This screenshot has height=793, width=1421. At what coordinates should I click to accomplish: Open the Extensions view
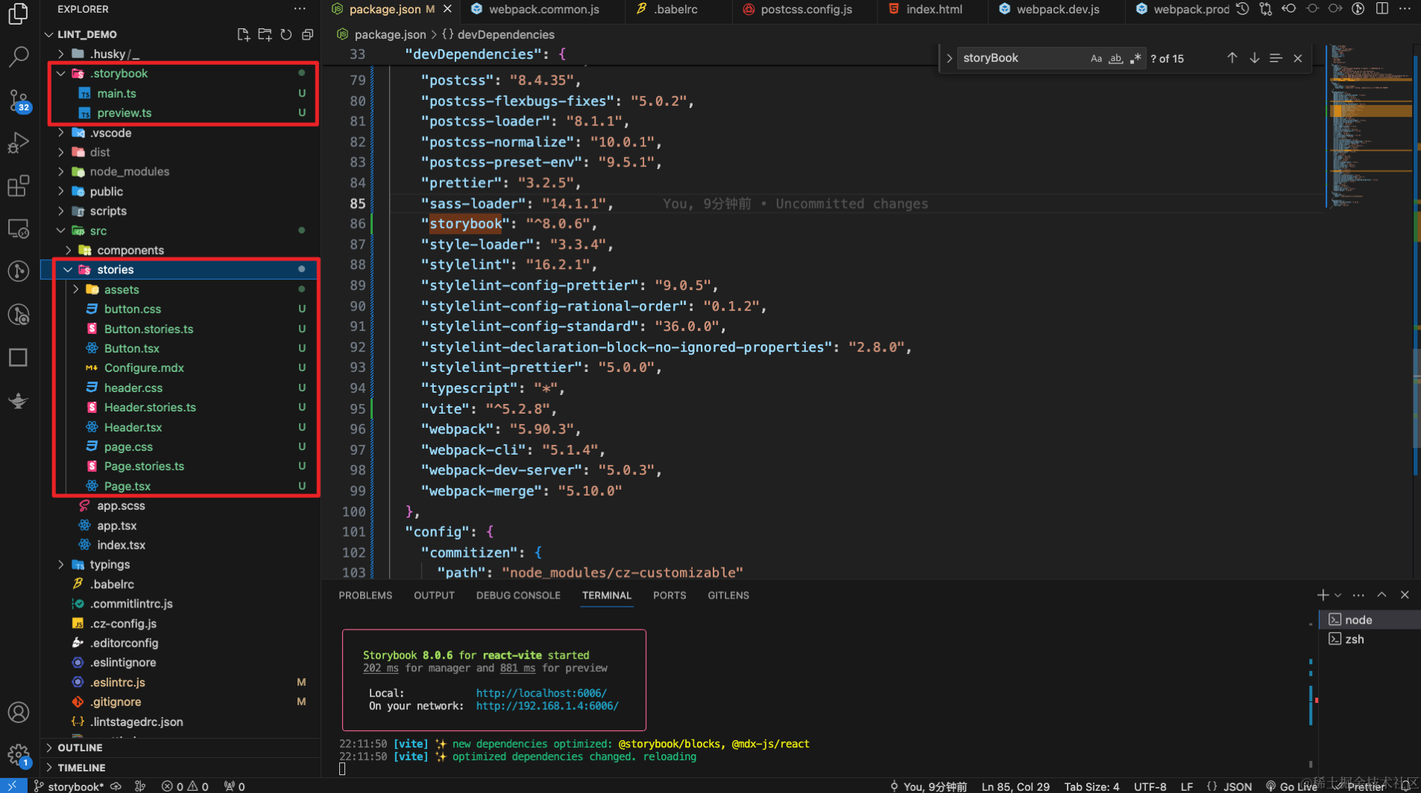[18, 186]
